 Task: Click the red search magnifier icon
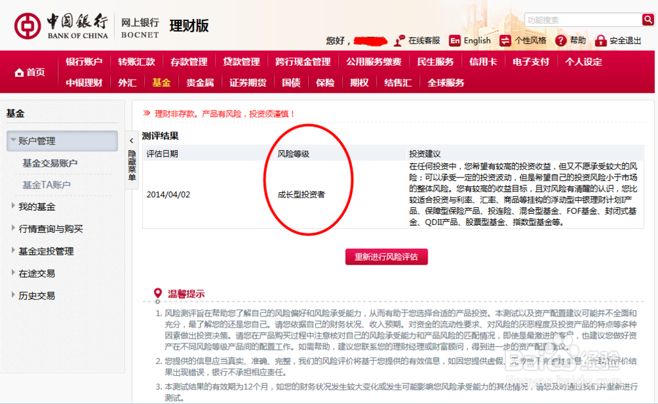click(648, 19)
